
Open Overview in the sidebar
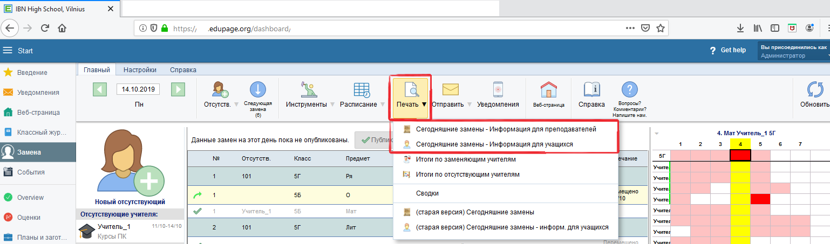click(x=38, y=198)
